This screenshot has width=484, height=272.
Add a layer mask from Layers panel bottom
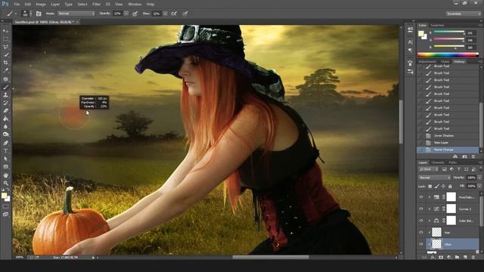[441, 257]
